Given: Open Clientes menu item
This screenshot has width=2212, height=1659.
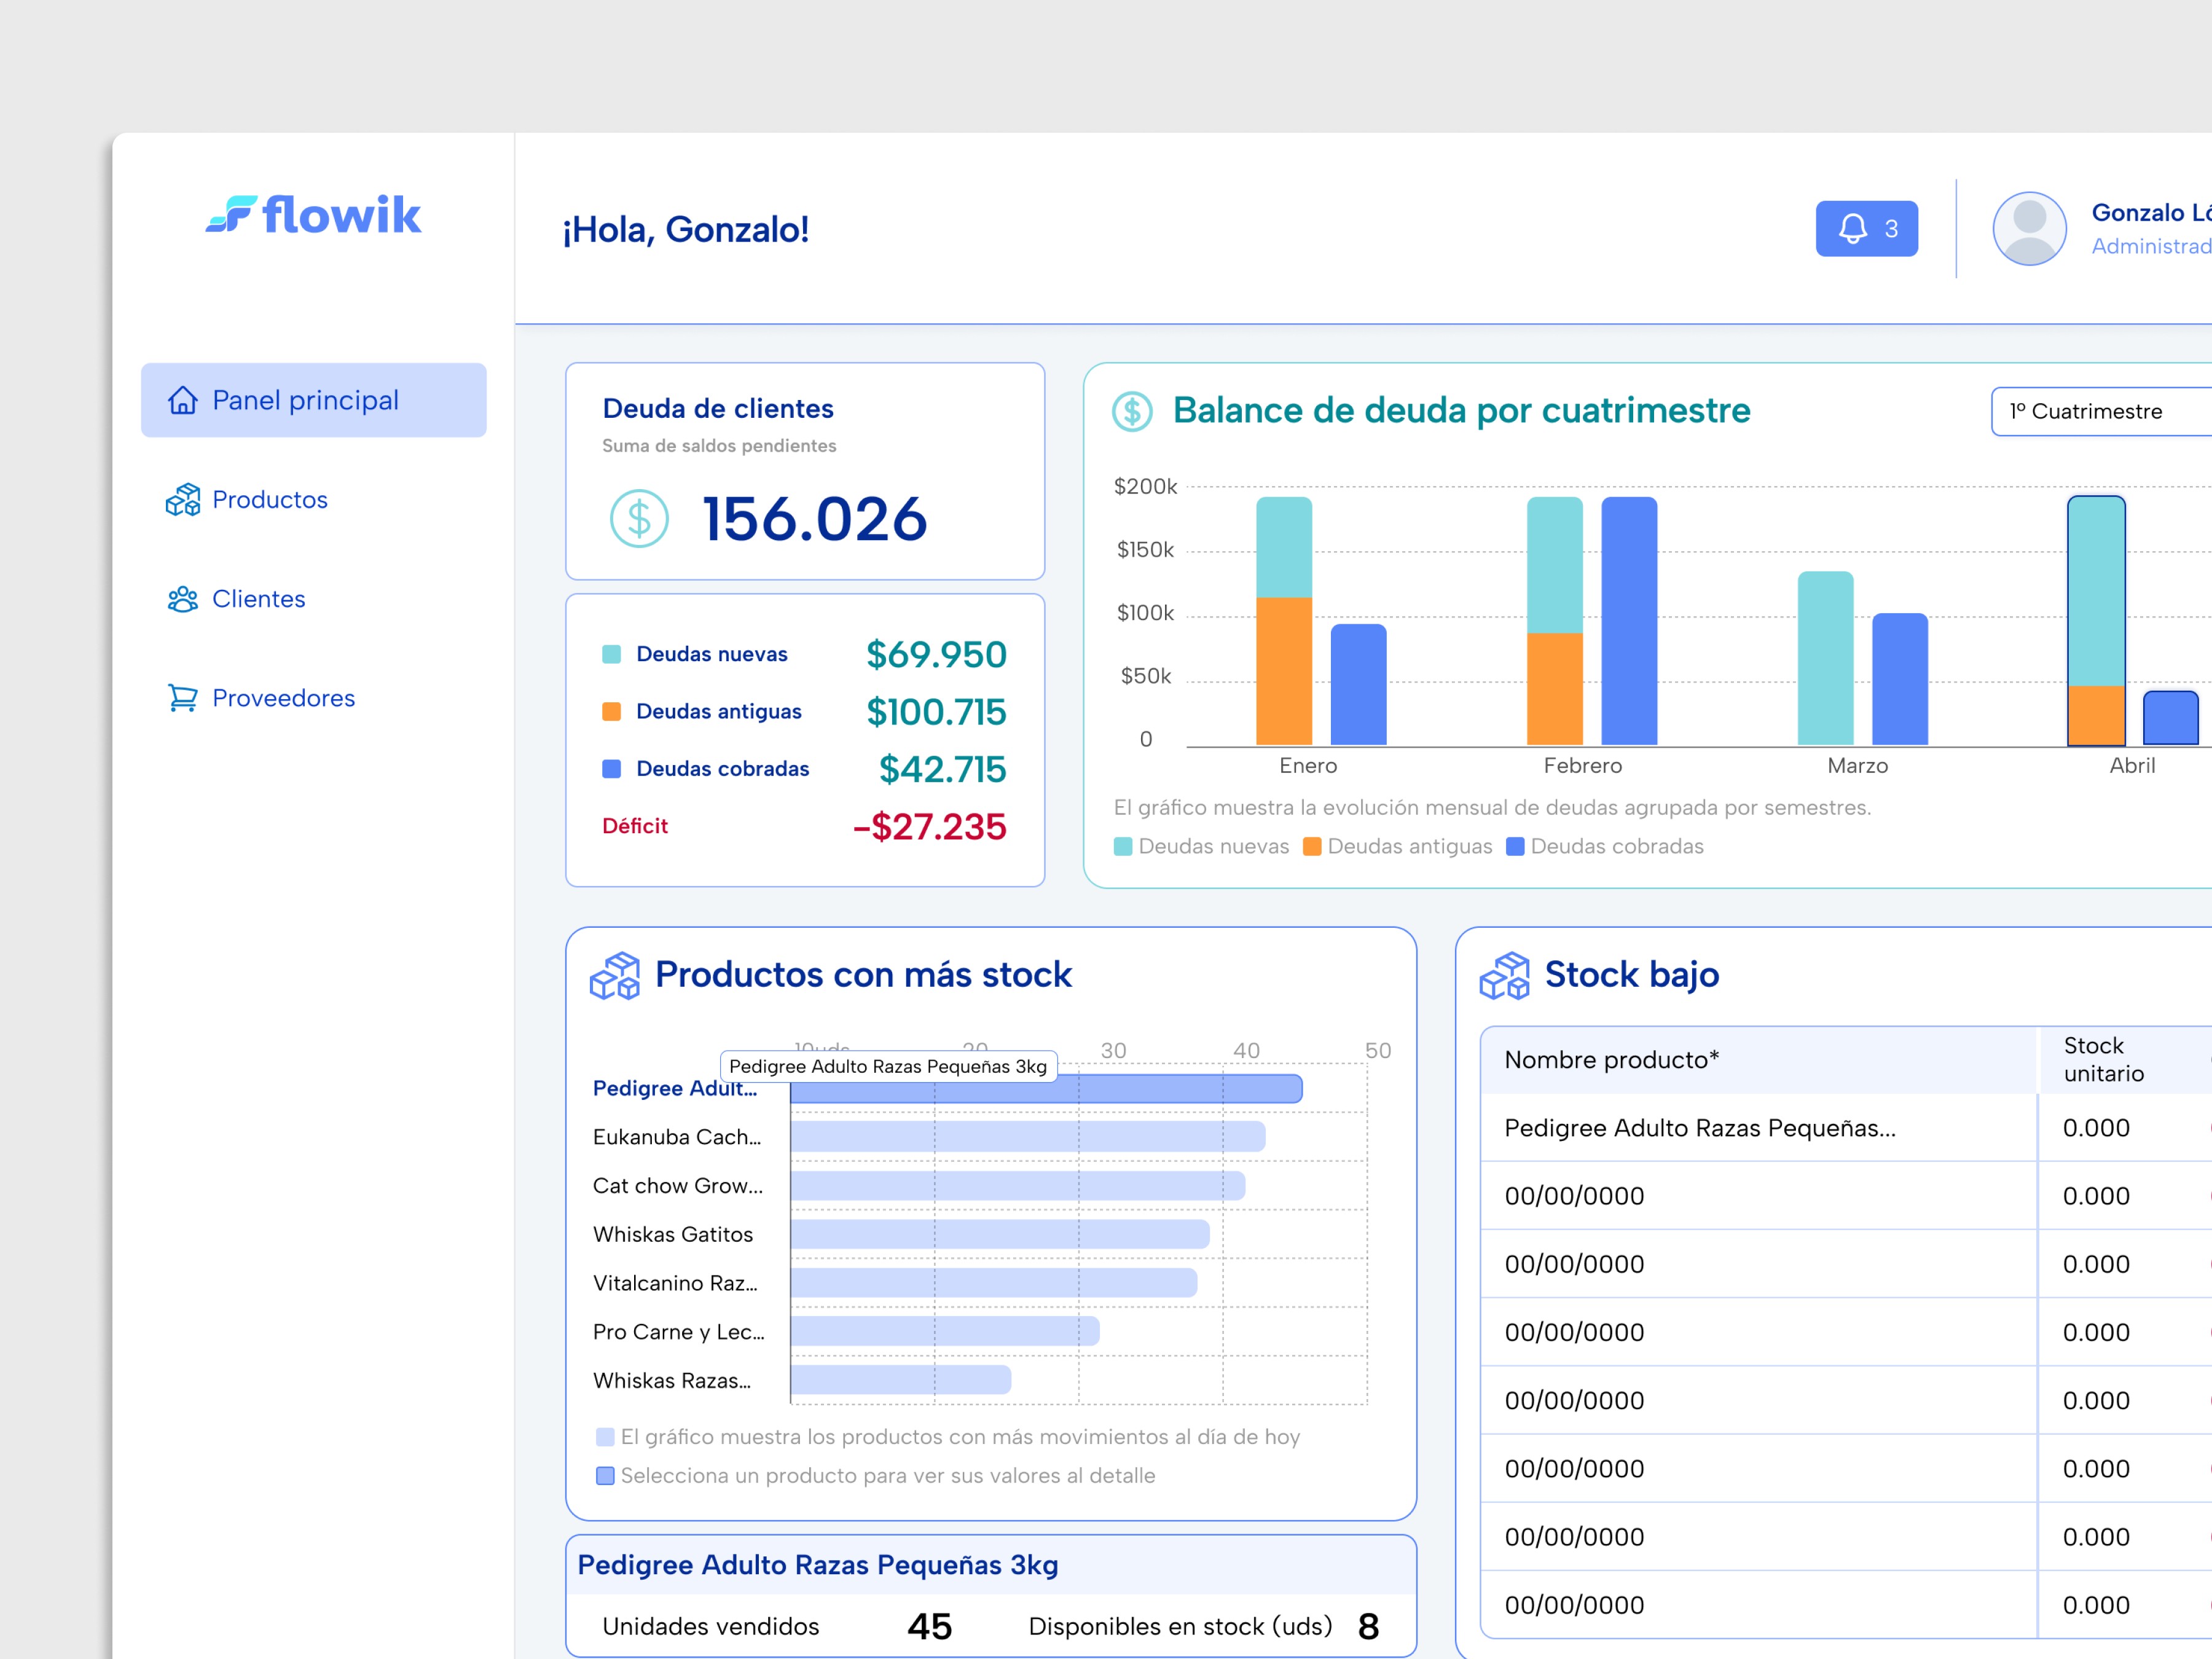Looking at the screenshot, I should click(x=258, y=599).
